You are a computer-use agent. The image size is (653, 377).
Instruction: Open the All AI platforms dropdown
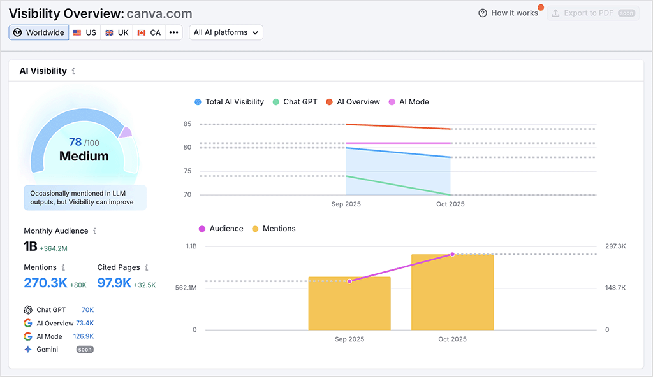tap(226, 32)
